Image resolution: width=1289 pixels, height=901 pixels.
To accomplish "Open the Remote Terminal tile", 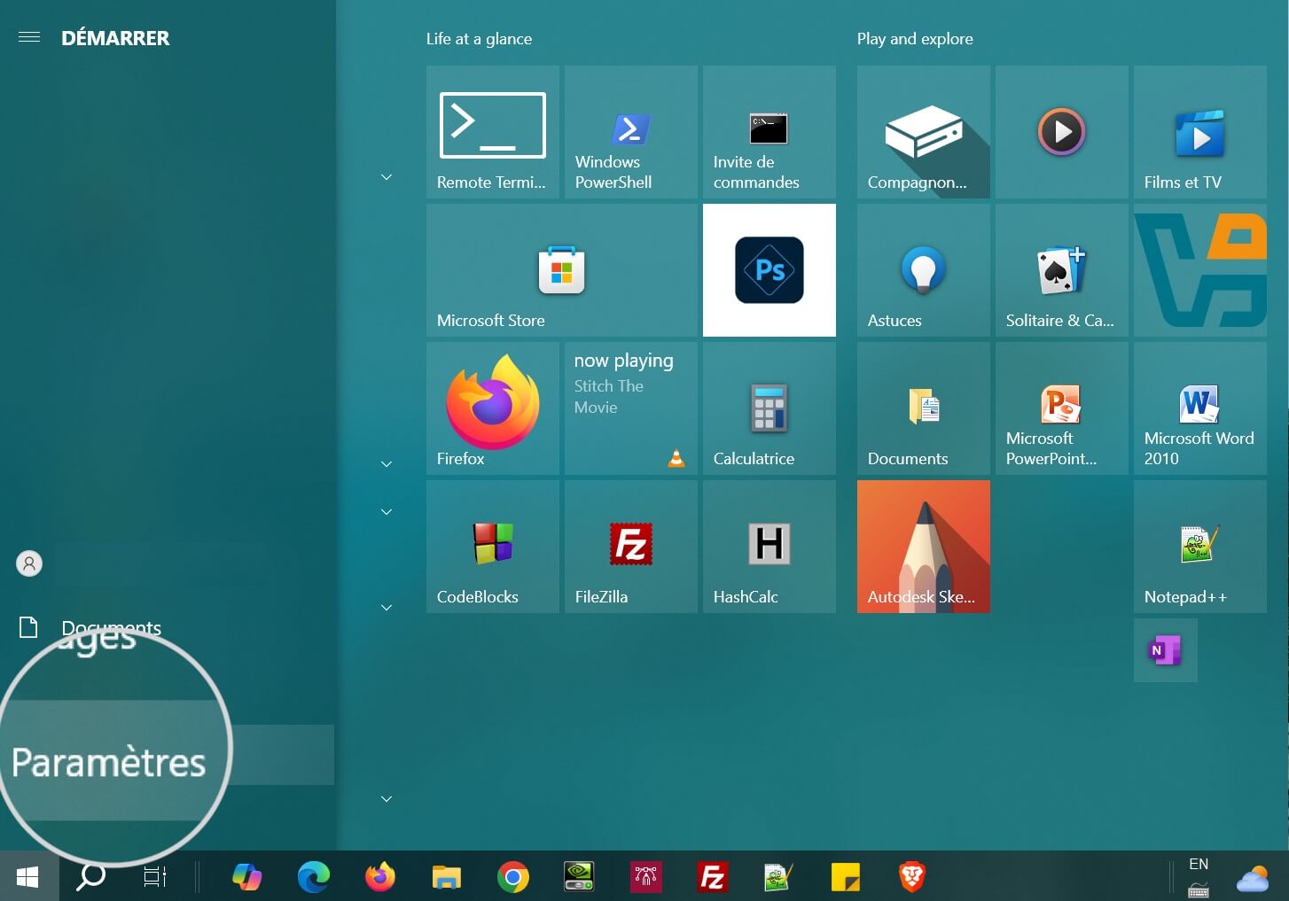I will (x=493, y=132).
